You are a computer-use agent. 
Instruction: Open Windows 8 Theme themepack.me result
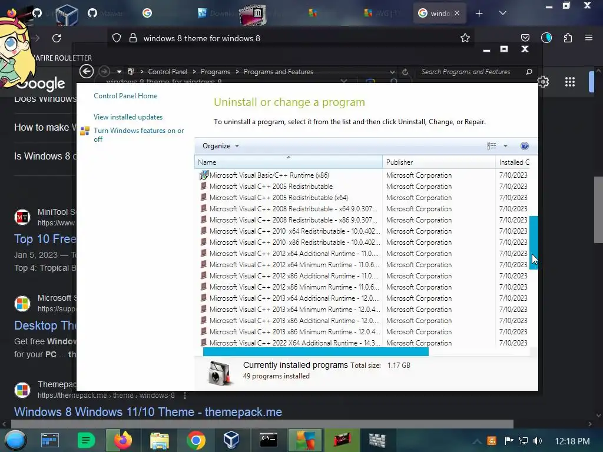148,412
